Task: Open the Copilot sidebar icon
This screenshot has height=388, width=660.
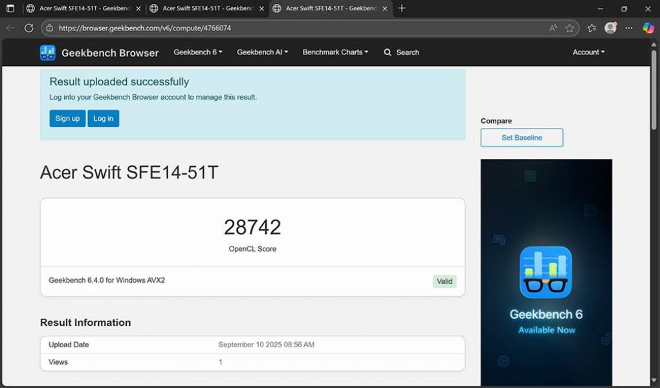Action: point(648,28)
